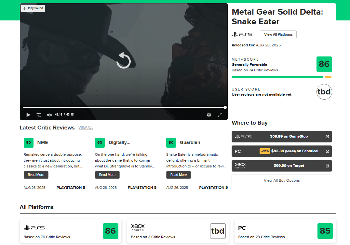Click the -25% discount tag
350x245 pixels.
tap(265, 151)
